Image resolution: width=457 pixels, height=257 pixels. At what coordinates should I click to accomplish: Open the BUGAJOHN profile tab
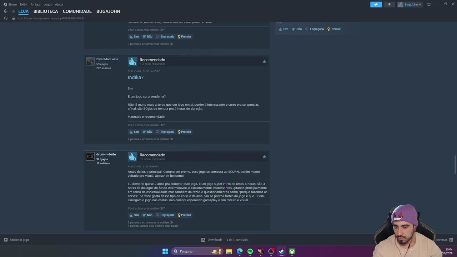(108, 11)
